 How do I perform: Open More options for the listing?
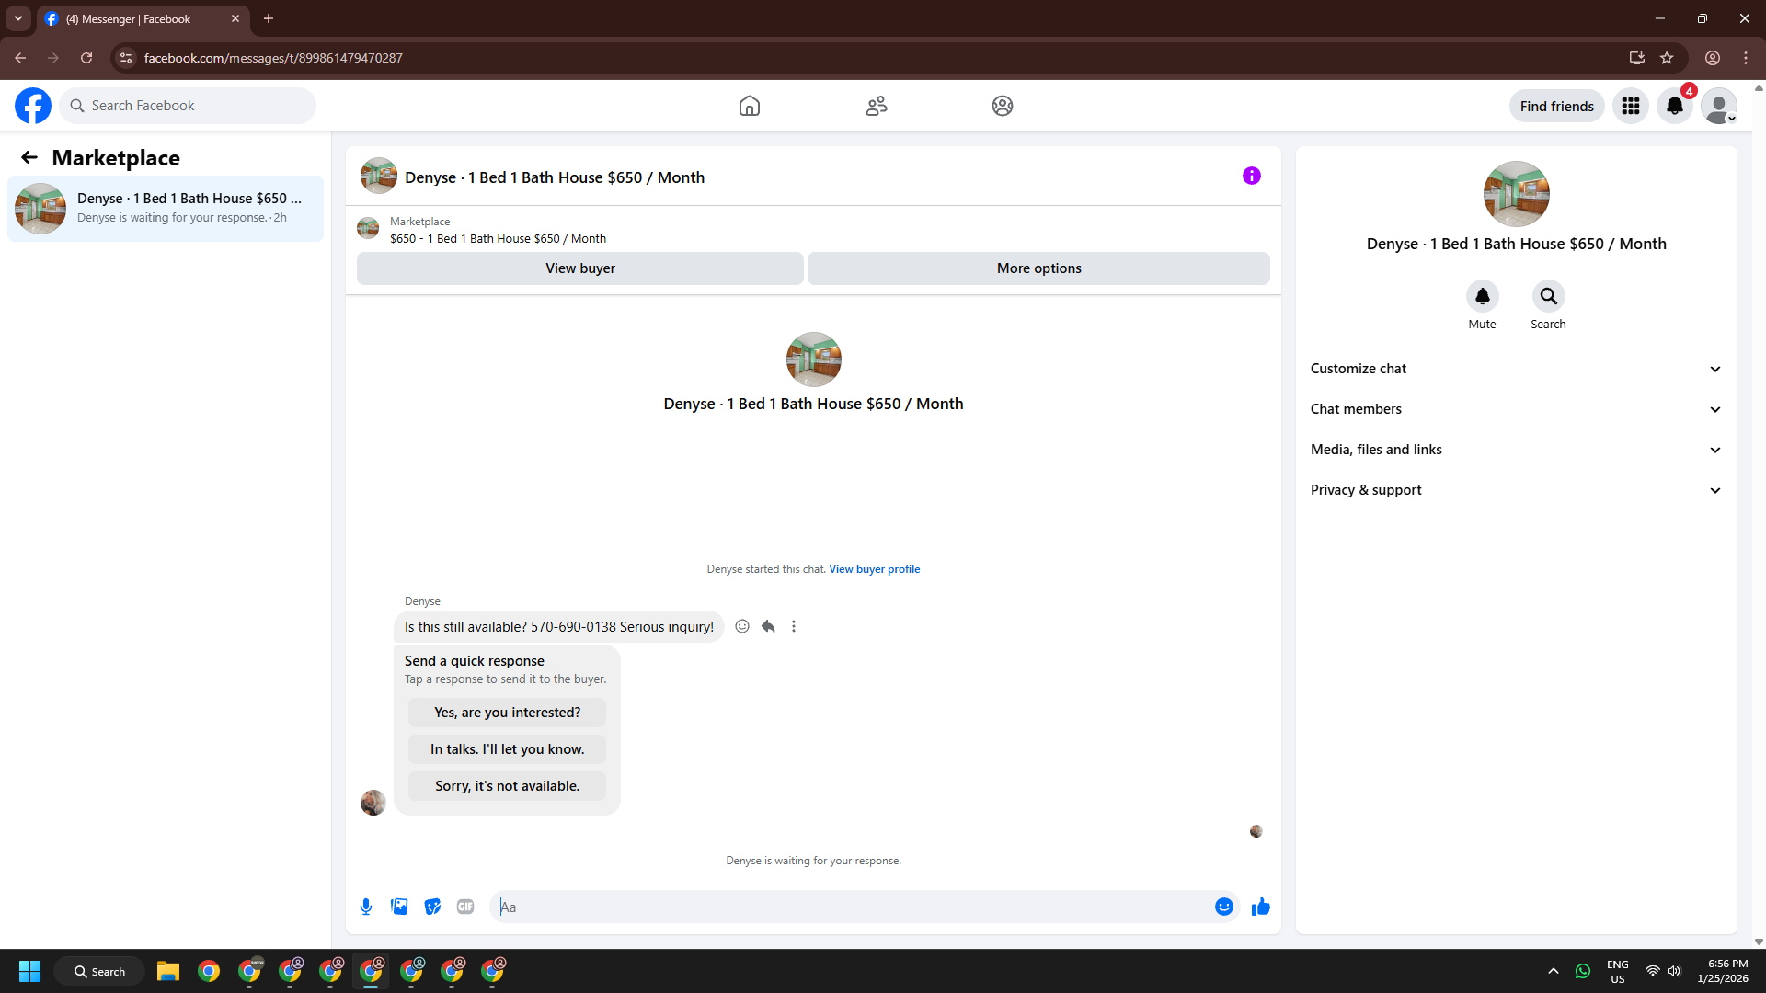[1039, 268]
